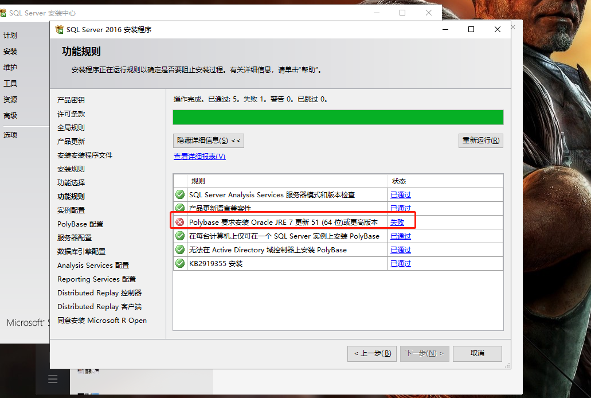This screenshot has width=591, height=398.
Task: Maximize the SQL Server 安装中心 background window
Action: click(x=402, y=13)
